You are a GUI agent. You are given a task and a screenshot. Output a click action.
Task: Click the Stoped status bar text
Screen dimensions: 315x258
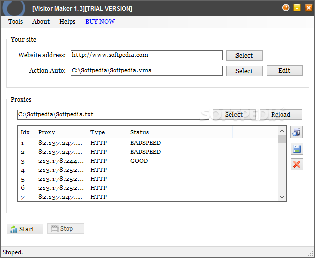[13, 252]
